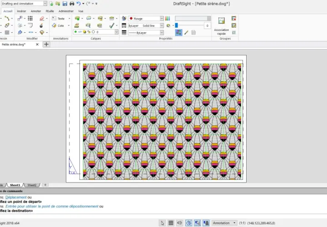Open the Rouge line color dropdown

(x=146, y=19)
